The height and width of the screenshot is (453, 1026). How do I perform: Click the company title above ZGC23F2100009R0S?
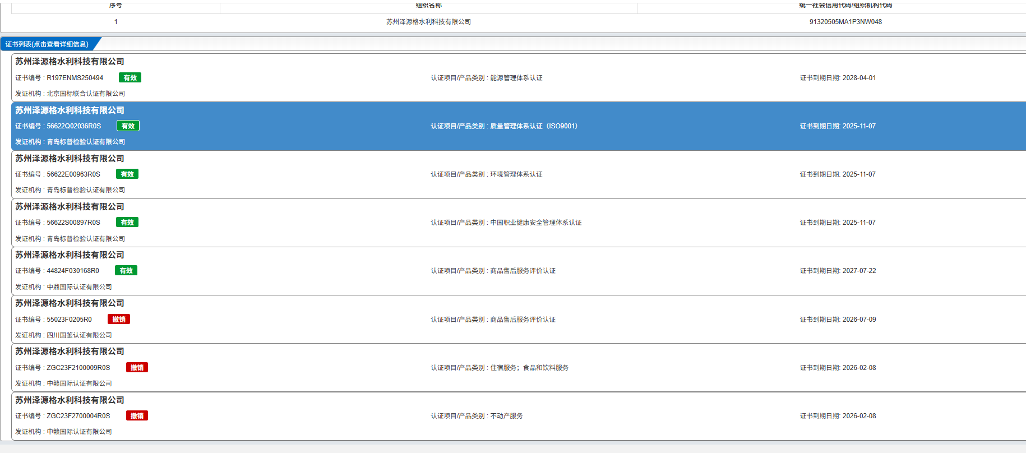coord(70,352)
